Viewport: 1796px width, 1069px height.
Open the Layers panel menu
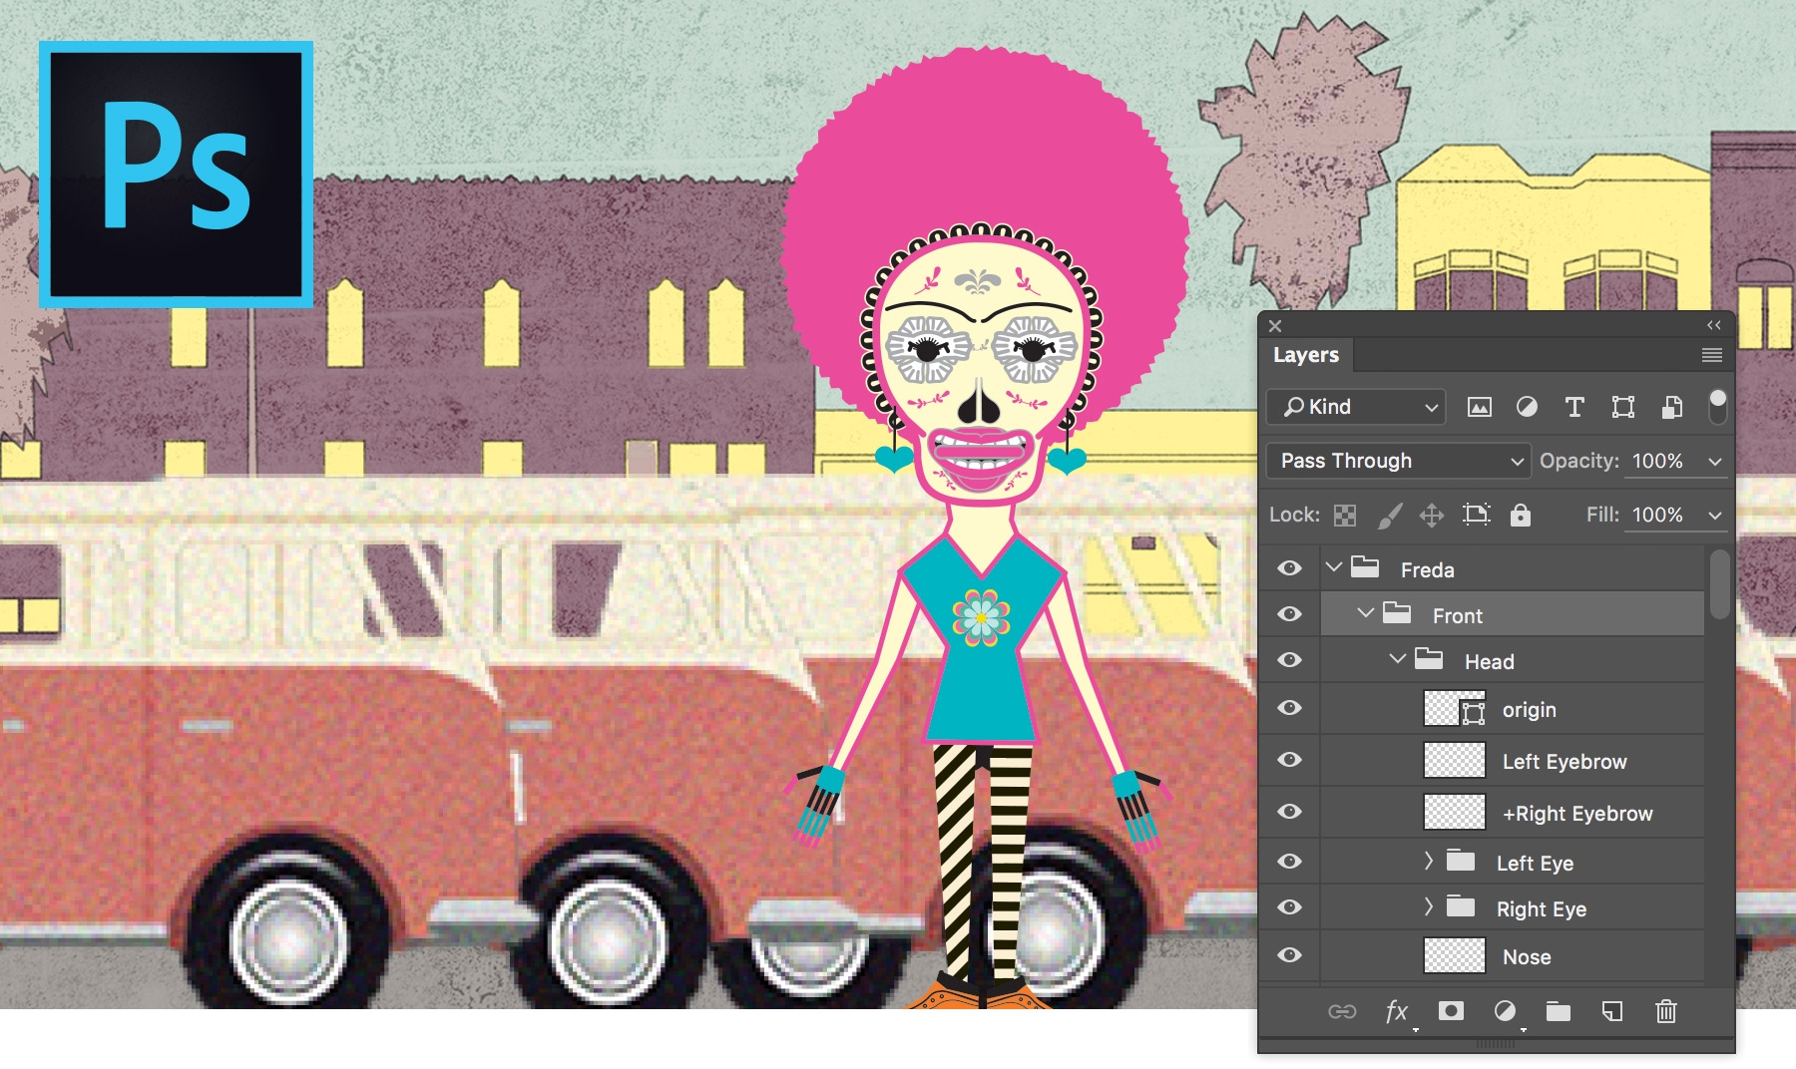coord(1712,355)
